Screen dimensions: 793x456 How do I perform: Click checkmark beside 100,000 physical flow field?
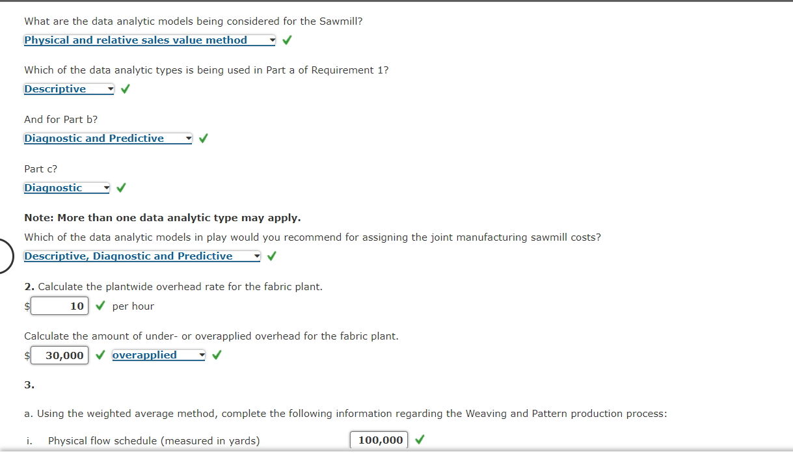point(420,440)
